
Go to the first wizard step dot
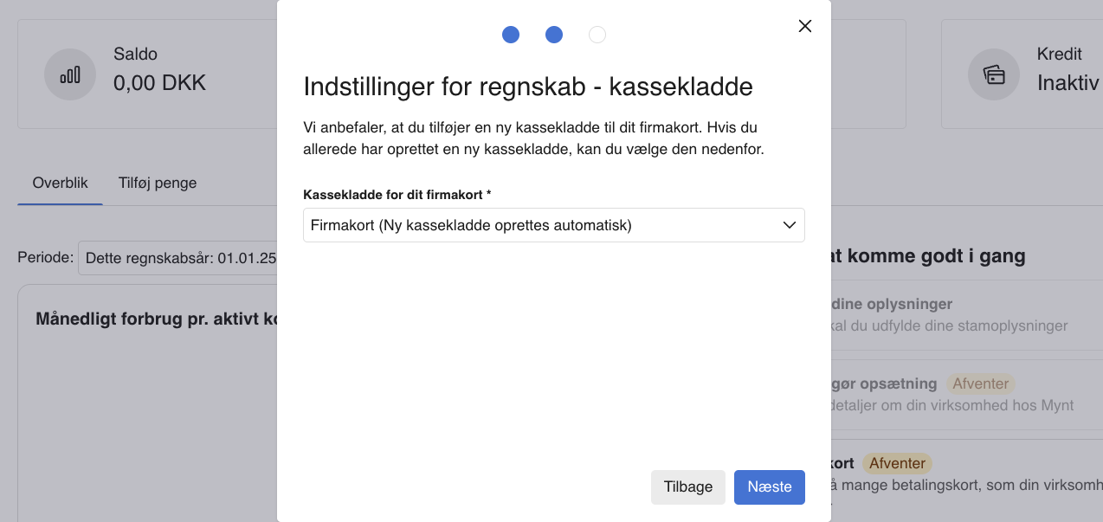click(x=511, y=35)
